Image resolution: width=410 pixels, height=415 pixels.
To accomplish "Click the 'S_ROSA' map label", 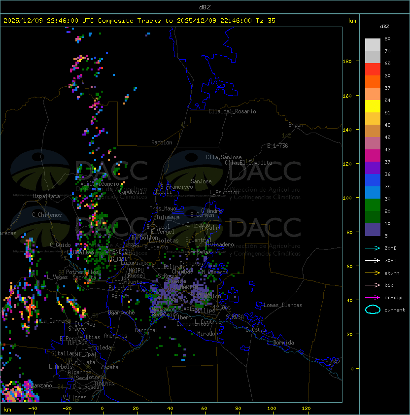I will pyautogui.click(x=235, y=317).
